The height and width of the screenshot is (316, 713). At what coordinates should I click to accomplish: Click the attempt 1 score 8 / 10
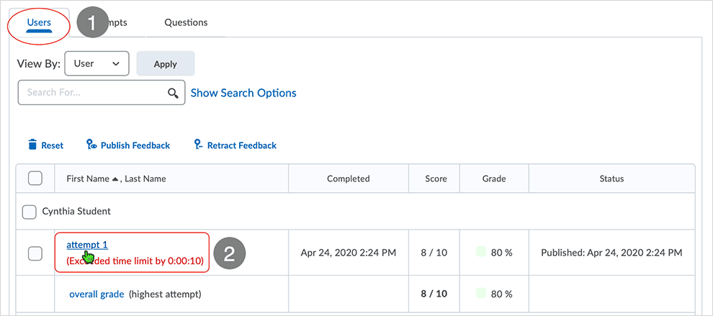click(434, 253)
